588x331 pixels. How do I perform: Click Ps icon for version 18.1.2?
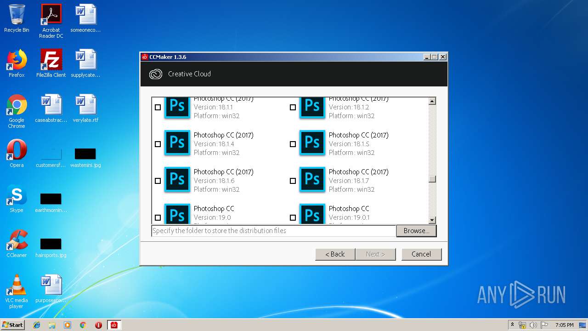coord(312,108)
